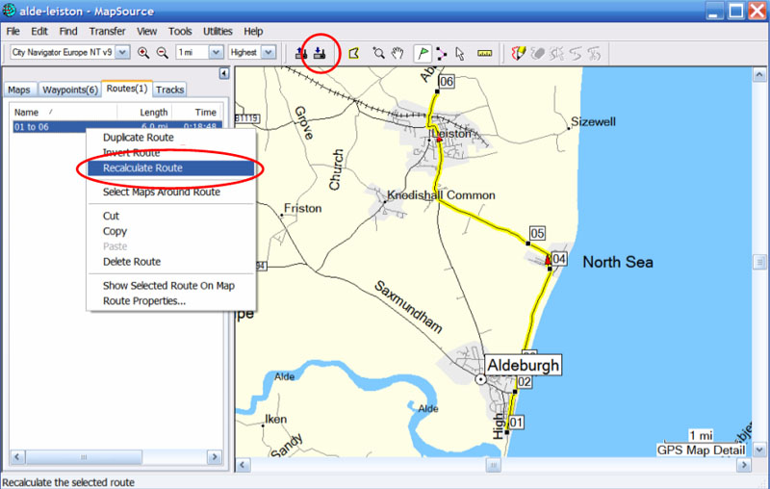This screenshot has height=489, width=770.
Task: Select the '01 to 06' route row
Action: click(x=117, y=127)
